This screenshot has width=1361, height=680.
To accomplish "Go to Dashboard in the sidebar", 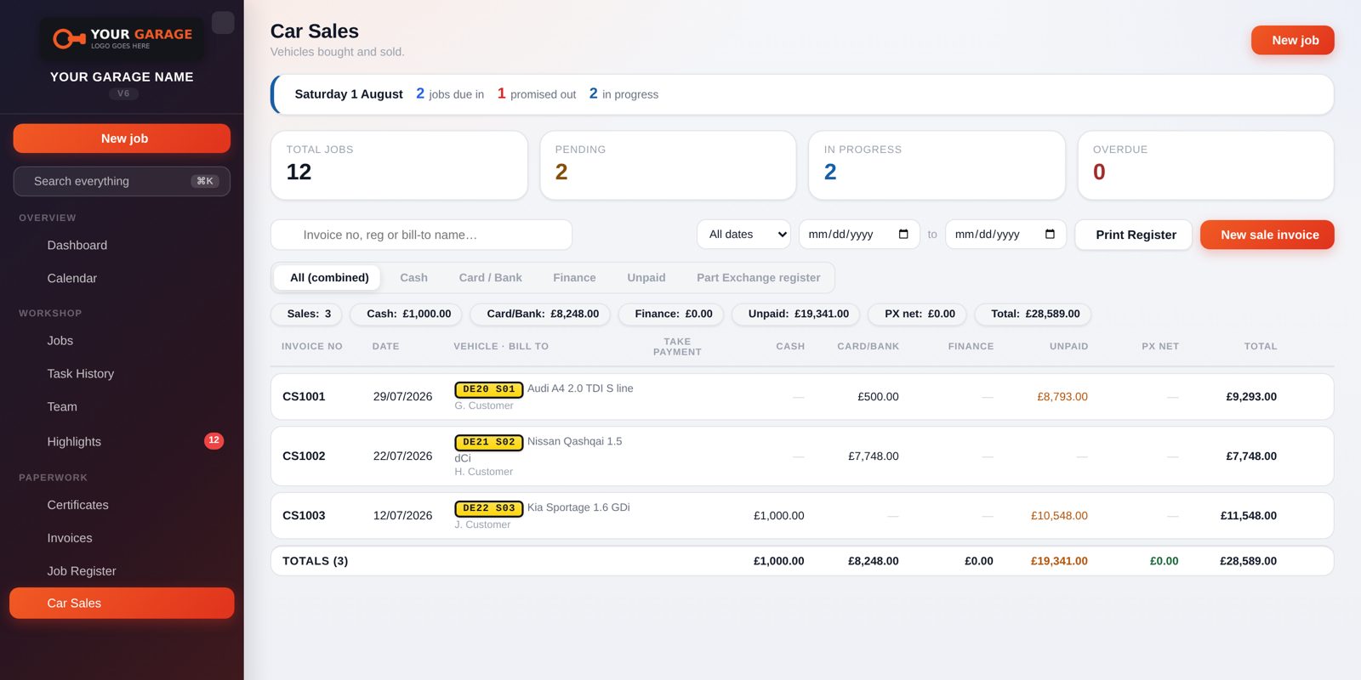I will (x=122, y=246).
